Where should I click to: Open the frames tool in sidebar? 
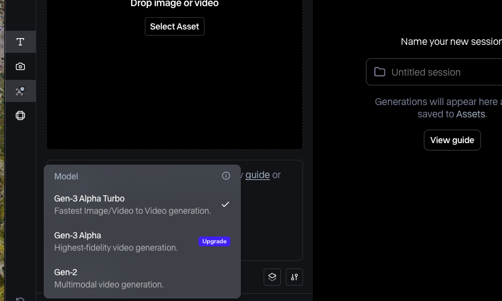(x=20, y=115)
